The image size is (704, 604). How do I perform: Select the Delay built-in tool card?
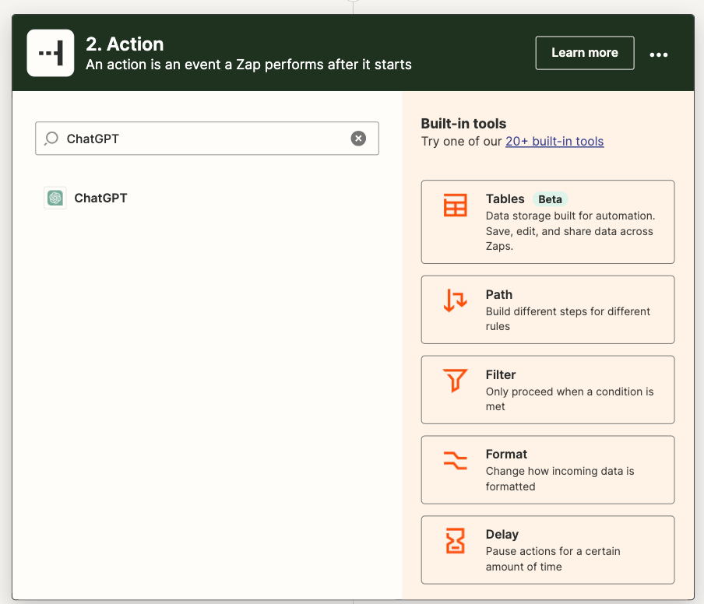click(547, 550)
